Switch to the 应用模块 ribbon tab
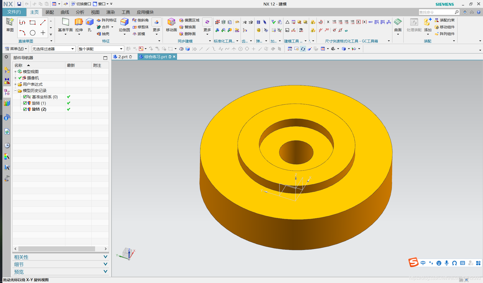The width and height of the screenshot is (483, 283). 145,12
